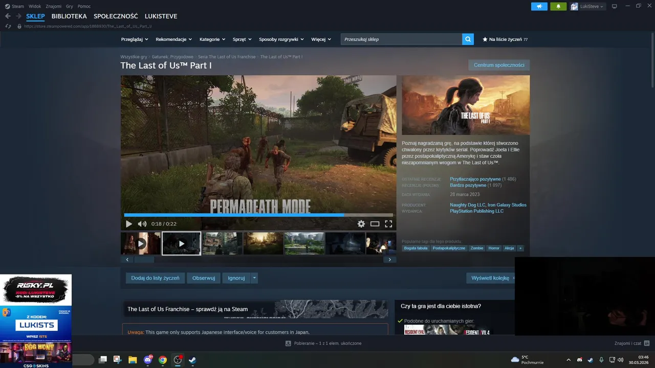The width and height of the screenshot is (655, 368).
Task: Open Centrum społeczności button
Action: pos(499,65)
